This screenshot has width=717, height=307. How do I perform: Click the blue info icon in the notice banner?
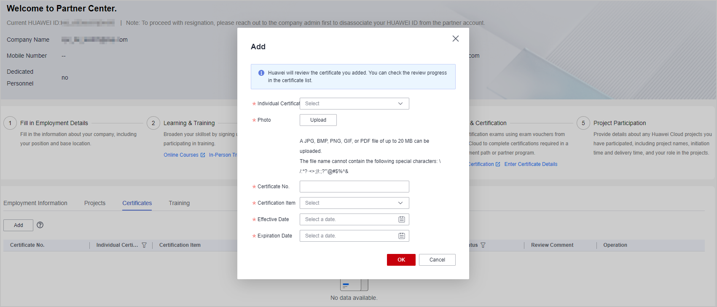pyautogui.click(x=261, y=73)
